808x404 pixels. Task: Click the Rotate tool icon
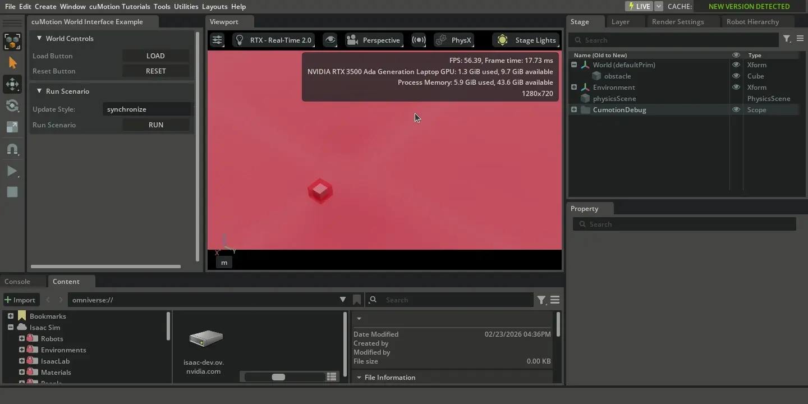point(12,105)
